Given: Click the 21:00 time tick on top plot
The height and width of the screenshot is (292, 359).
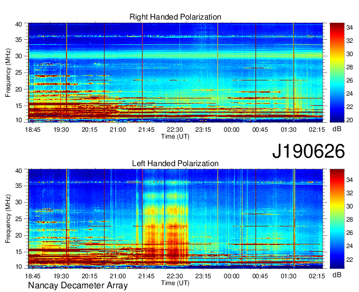Looking at the screenshot, I should coord(118,130).
